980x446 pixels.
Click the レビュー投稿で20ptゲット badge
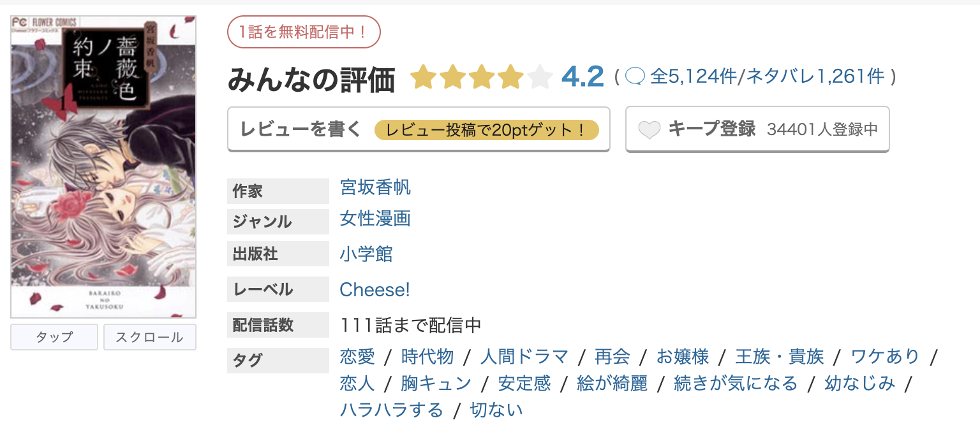[x=489, y=129]
